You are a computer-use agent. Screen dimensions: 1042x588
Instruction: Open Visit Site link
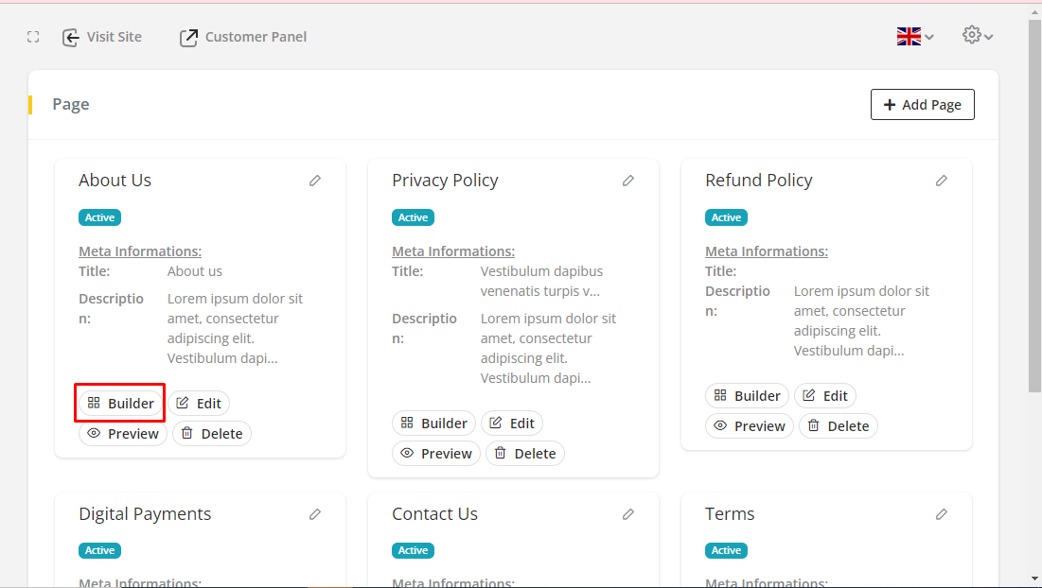coord(102,37)
